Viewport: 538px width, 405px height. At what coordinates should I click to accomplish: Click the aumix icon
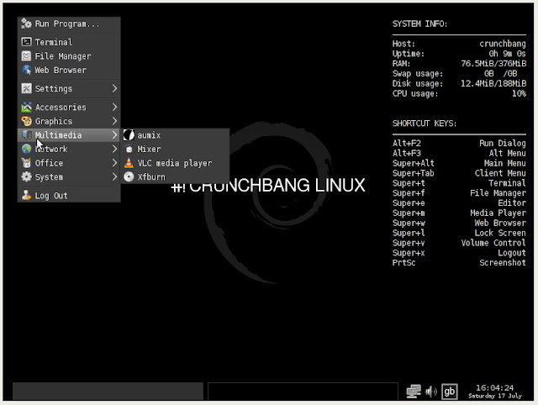pos(129,134)
